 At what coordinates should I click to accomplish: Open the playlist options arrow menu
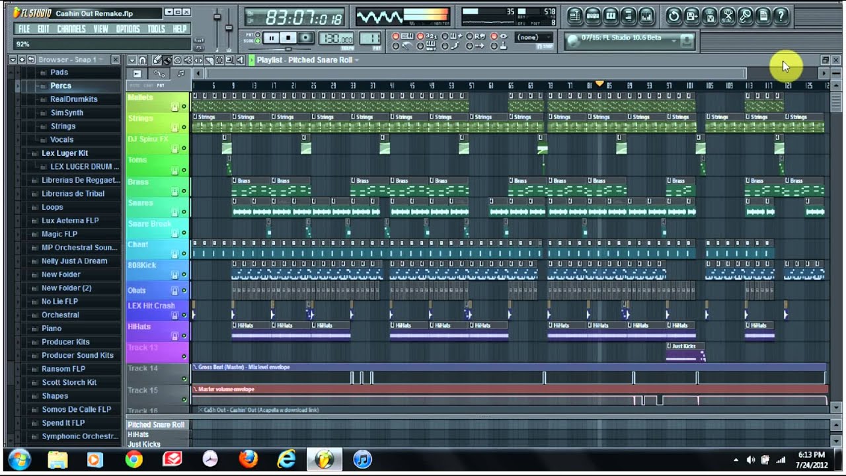point(132,60)
